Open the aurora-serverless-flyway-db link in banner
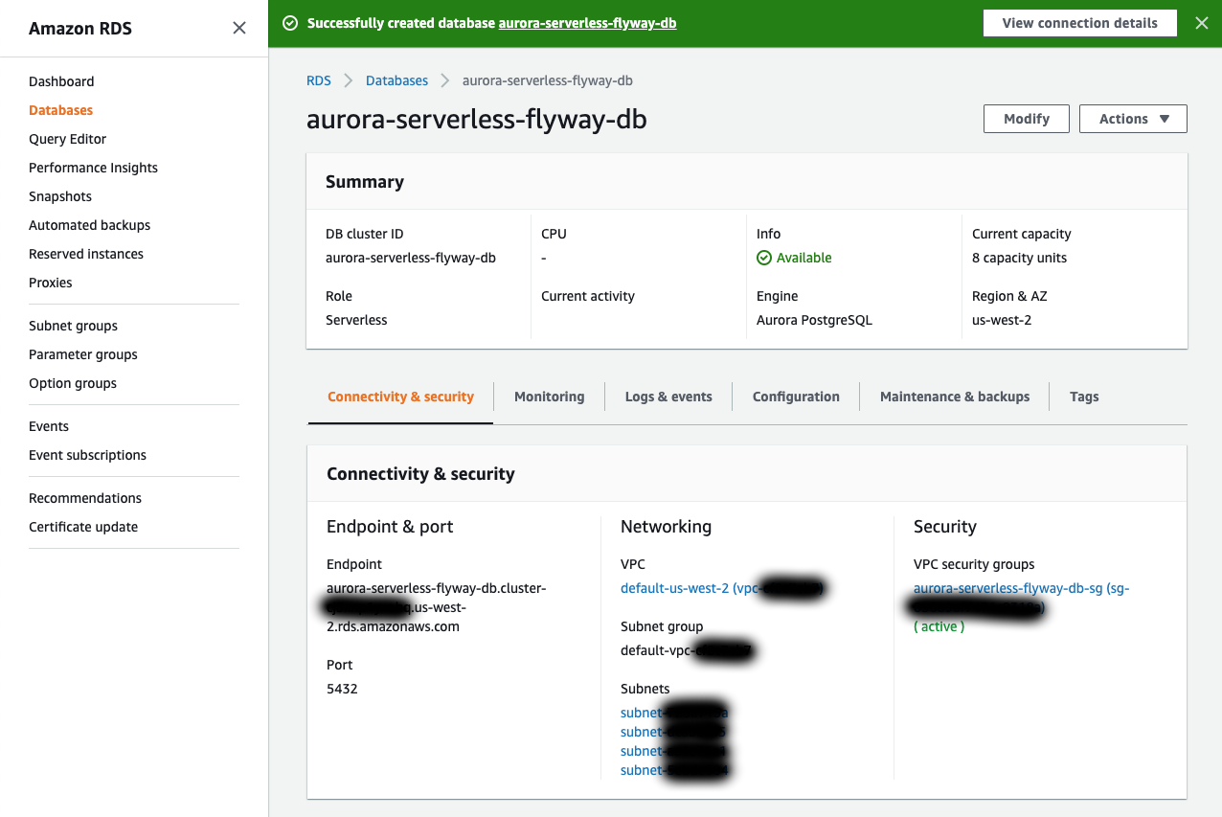The height and width of the screenshot is (817, 1222). pos(587,23)
